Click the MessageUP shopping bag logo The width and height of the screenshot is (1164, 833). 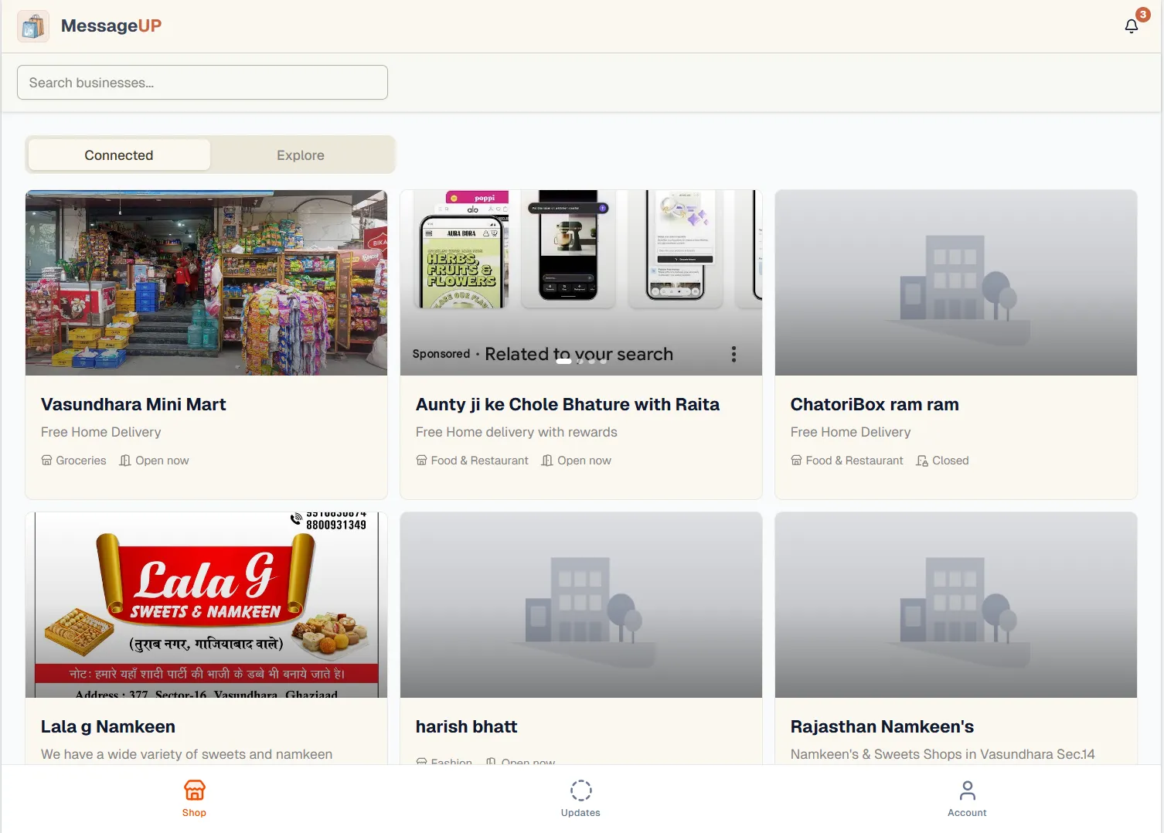click(33, 26)
